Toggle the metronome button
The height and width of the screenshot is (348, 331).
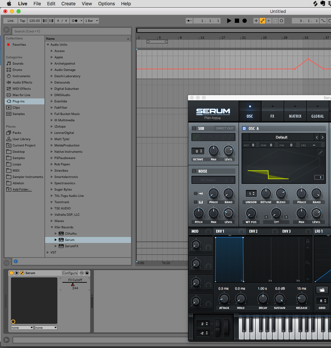(x=74, y=21)
